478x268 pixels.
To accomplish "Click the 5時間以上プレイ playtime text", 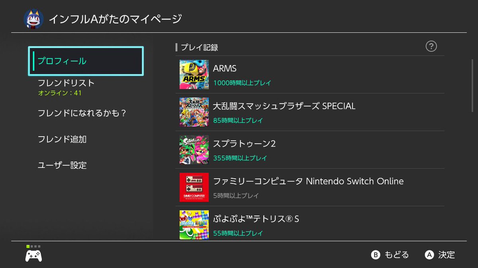I will (236, 196).
